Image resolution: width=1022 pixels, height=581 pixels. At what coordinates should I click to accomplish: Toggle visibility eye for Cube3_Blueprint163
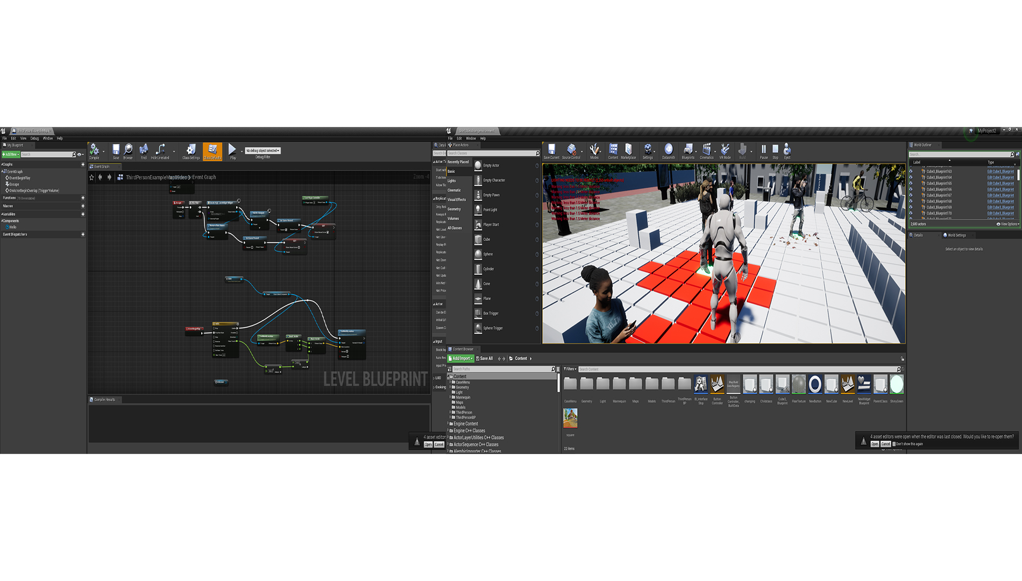pyautogui.click(x=911, y=172)
